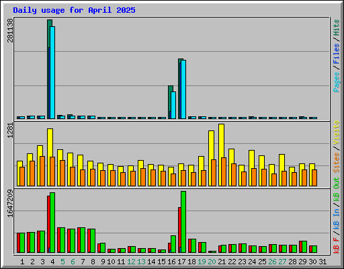This screenshot has height=269, width=344.
Task: Click the orange sites bar for day 3
Action: (42, 171)
